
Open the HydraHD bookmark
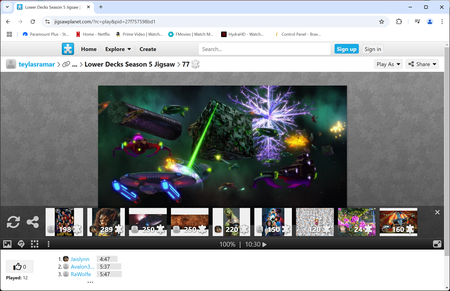click(x=242, y=34)
